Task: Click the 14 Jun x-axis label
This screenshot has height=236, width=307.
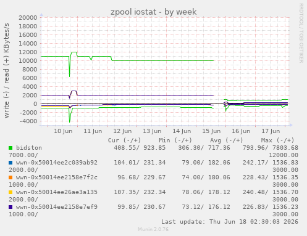Action: tap(182, 131)
